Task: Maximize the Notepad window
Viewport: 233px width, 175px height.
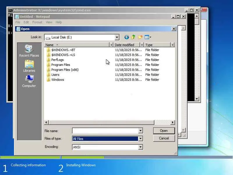Action: coord(178,17)
